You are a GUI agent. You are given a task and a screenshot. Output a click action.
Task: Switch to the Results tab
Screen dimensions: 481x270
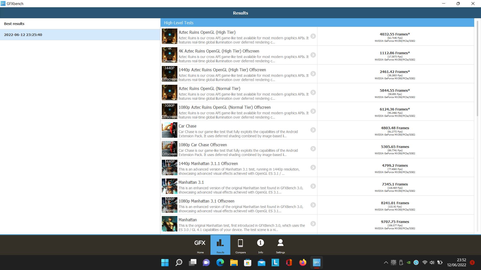pyautogui.click(x=220, y=245)
